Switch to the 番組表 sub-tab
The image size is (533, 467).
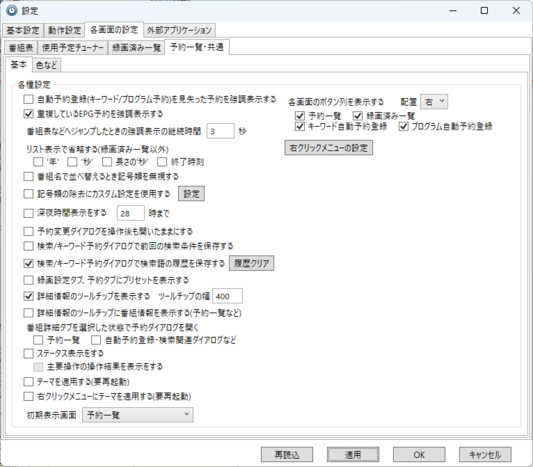point(21,48)
